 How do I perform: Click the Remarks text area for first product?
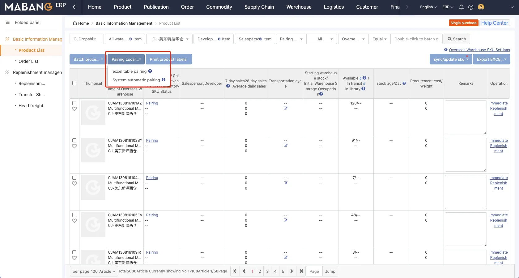point(466,117)
